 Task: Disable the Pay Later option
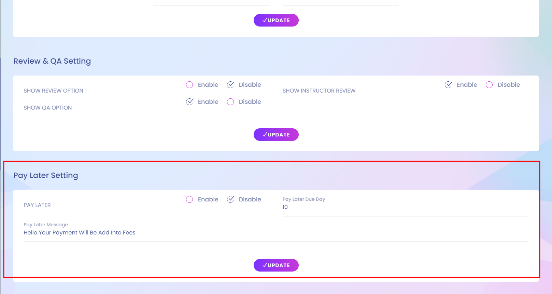pyautogui.click(x=231, y=199)
